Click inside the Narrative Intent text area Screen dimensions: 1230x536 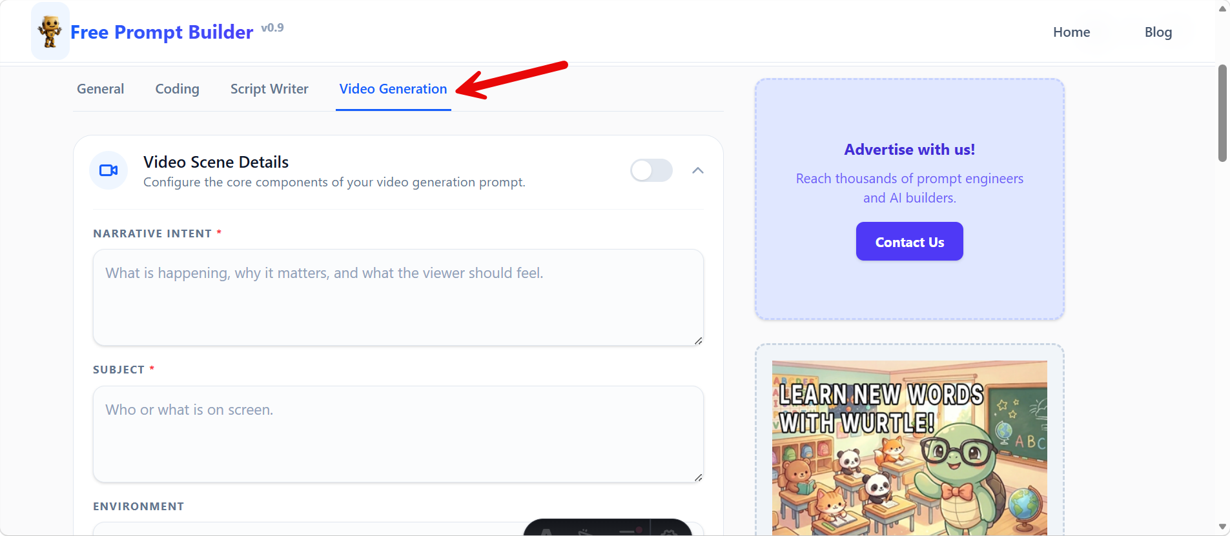click(398, 297)
